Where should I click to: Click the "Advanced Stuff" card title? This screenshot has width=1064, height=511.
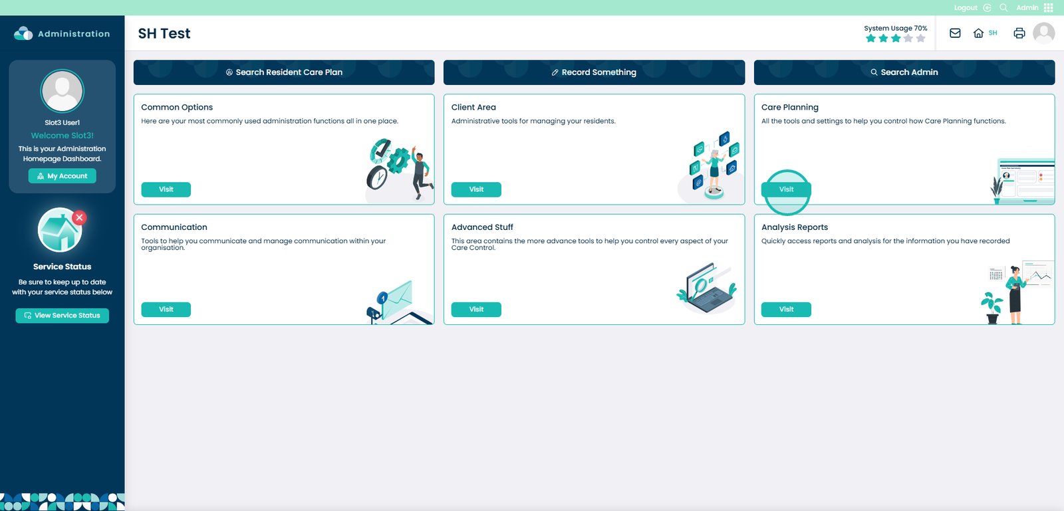click(482, 227)
